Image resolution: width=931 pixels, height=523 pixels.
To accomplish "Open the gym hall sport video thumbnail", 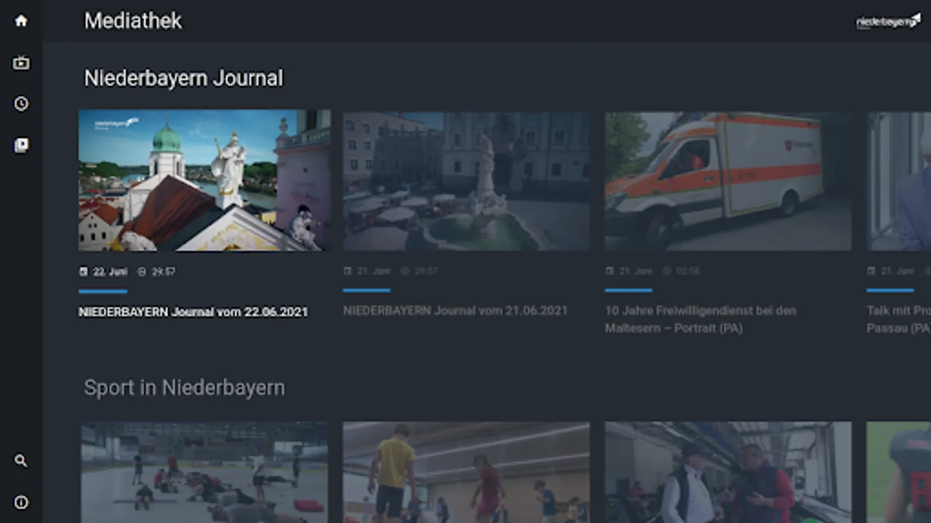I will point(466,472).
